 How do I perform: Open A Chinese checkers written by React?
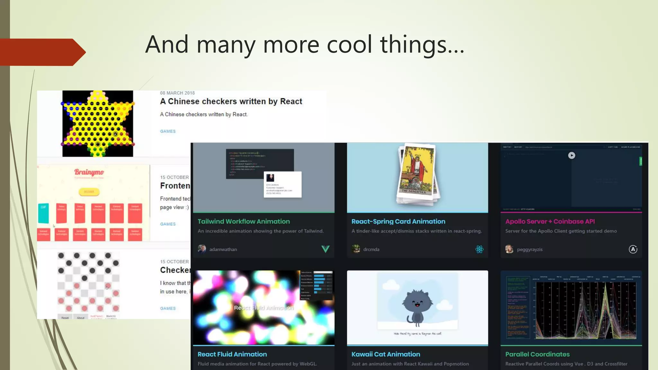231,101
